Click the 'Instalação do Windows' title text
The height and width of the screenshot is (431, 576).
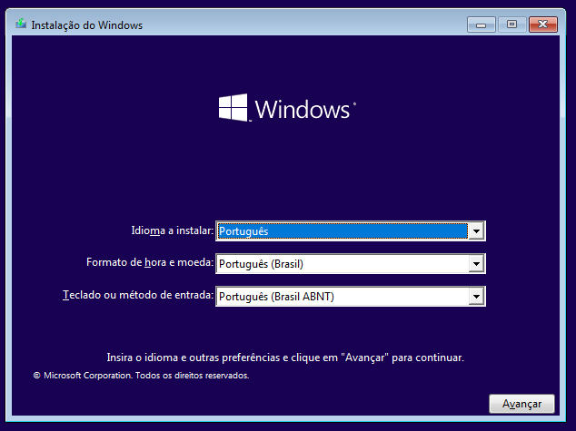(86, 25)
